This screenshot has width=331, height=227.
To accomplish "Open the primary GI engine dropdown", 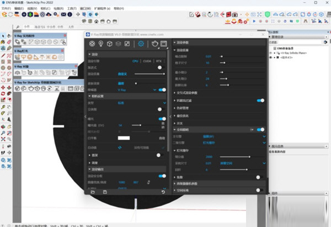I will coord(264,136).
